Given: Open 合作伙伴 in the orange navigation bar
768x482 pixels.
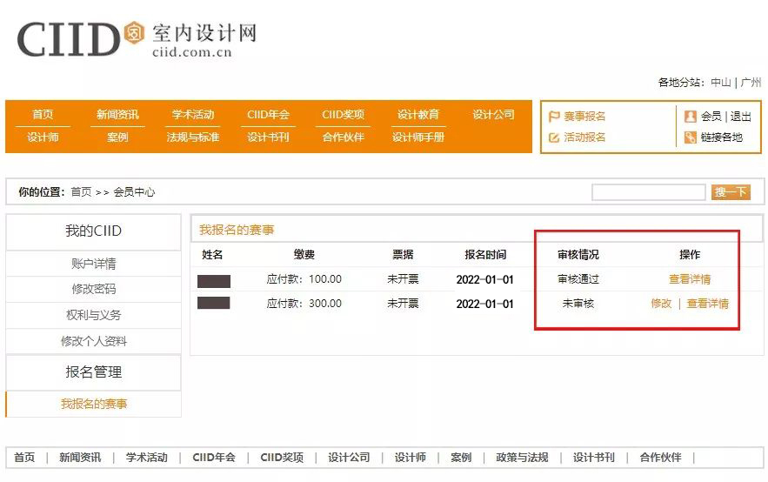Looking at the screenshot, I should tap(343, 137).
